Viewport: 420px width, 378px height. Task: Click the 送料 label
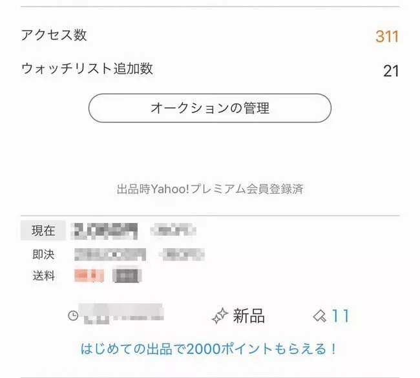tap(43, 276)
